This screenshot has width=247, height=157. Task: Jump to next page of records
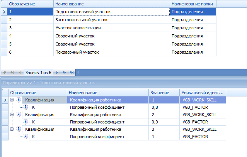tap(65, 73)
